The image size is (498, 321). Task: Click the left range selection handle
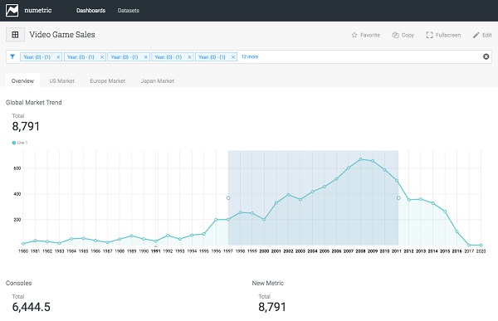[228, 197]
